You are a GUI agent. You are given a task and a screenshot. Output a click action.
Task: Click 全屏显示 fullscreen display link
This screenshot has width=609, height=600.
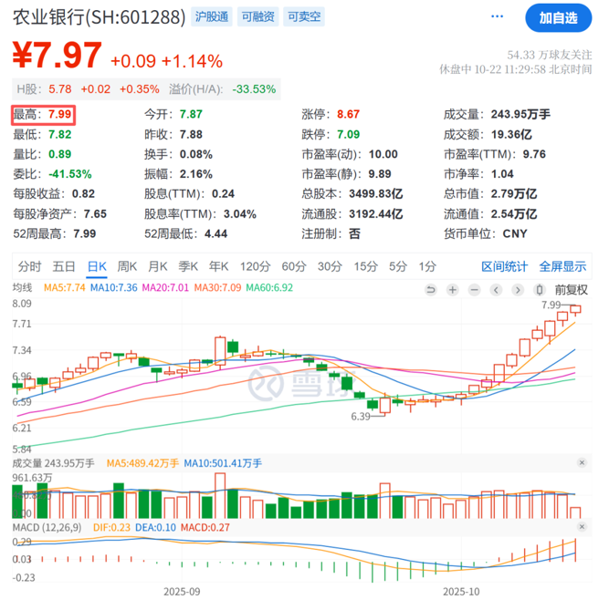pyautogui.click(x=562, y=266)
